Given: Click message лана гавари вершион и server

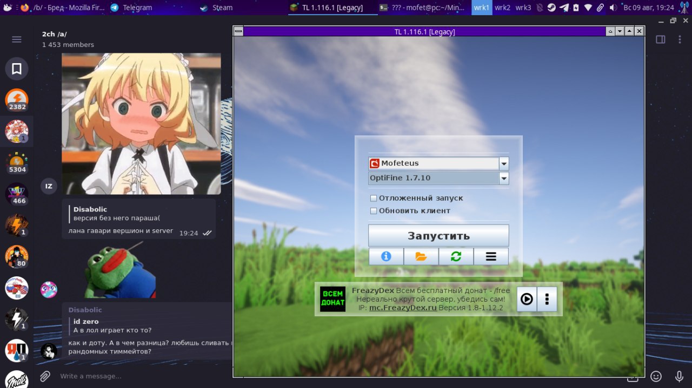Looking at the screenshot, I should point(121,231).
